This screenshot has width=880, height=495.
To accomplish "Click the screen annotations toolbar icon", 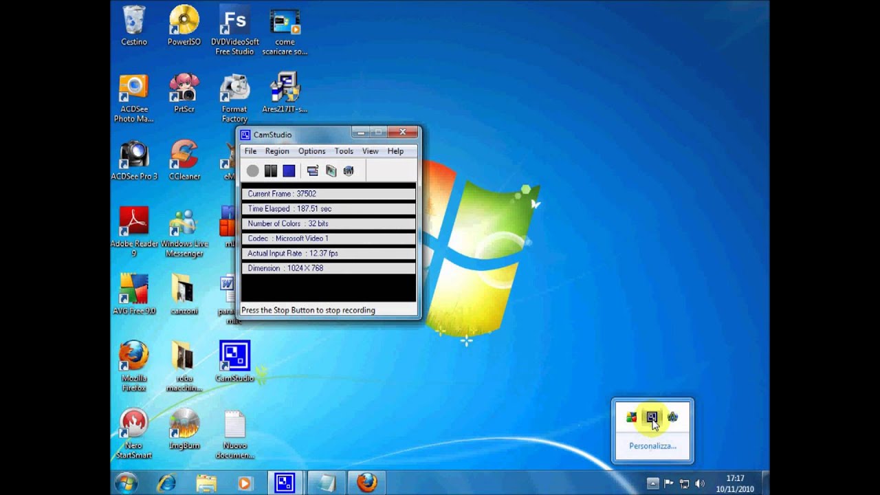I will (331, 170).
